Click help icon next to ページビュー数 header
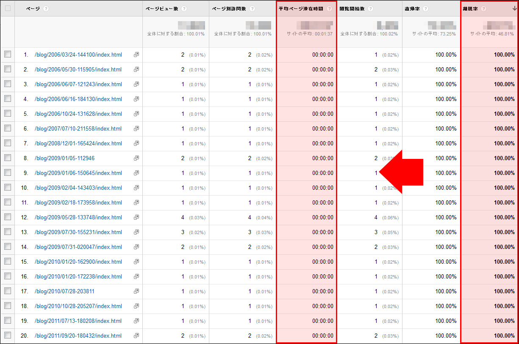 pyautogui.click(x=184, y=9)
